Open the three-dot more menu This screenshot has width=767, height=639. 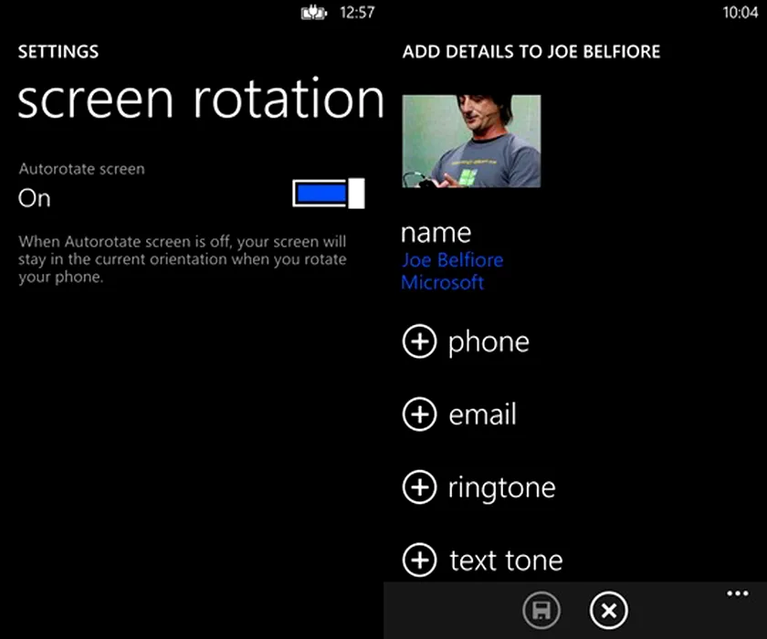(x=737, y=594)
